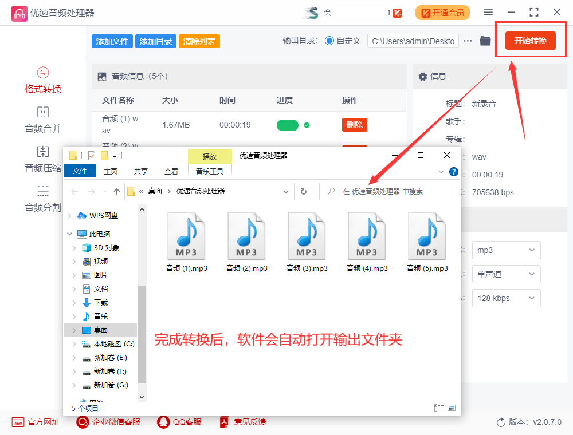Switch Explorer to large icons view
Image resolution: width=573 pixels, height=435 pixels.
click(x=452, y=408)
